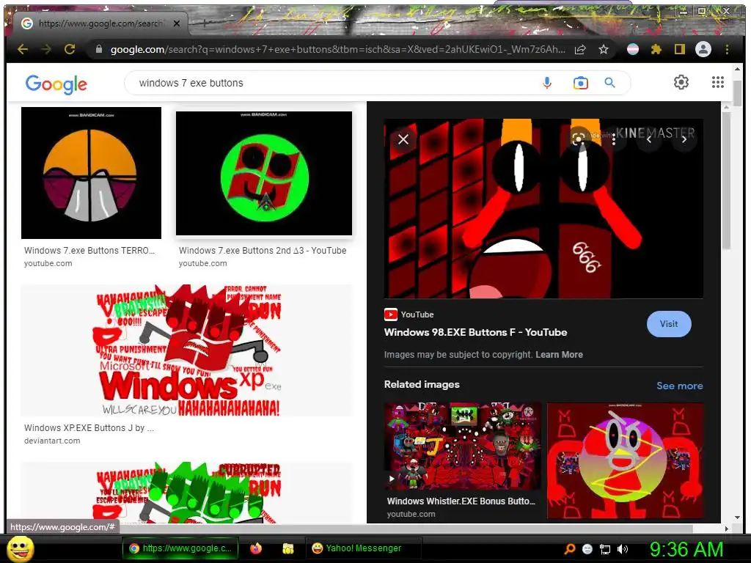Open the Extensions puzzle icon
Screen dimensions: 751x563
coord(656,49)
